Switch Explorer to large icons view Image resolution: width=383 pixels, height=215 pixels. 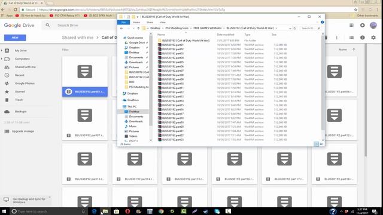pos(321,144)
